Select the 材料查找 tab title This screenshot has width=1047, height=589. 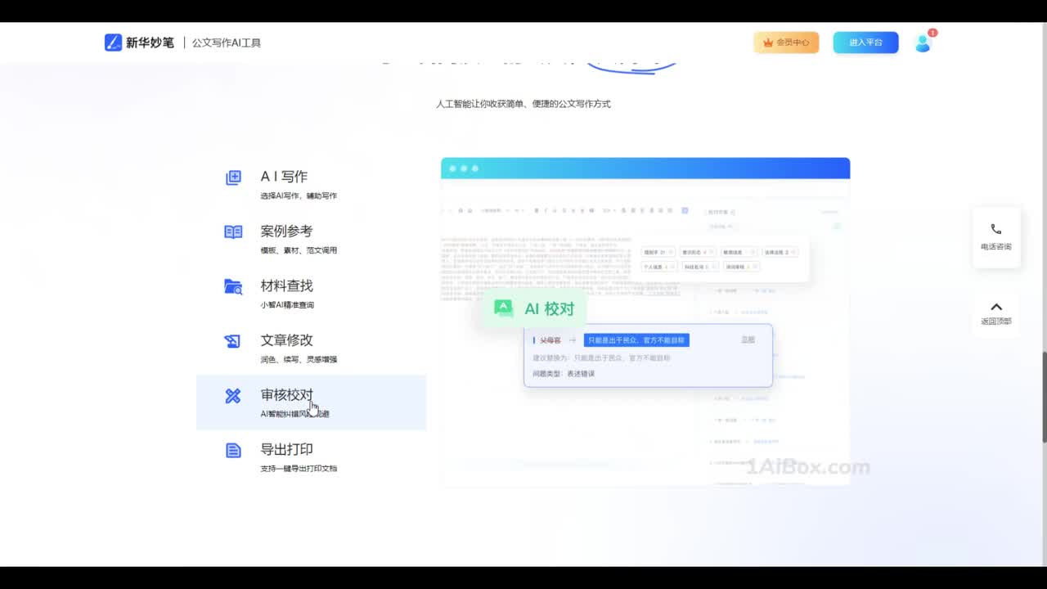286,286
